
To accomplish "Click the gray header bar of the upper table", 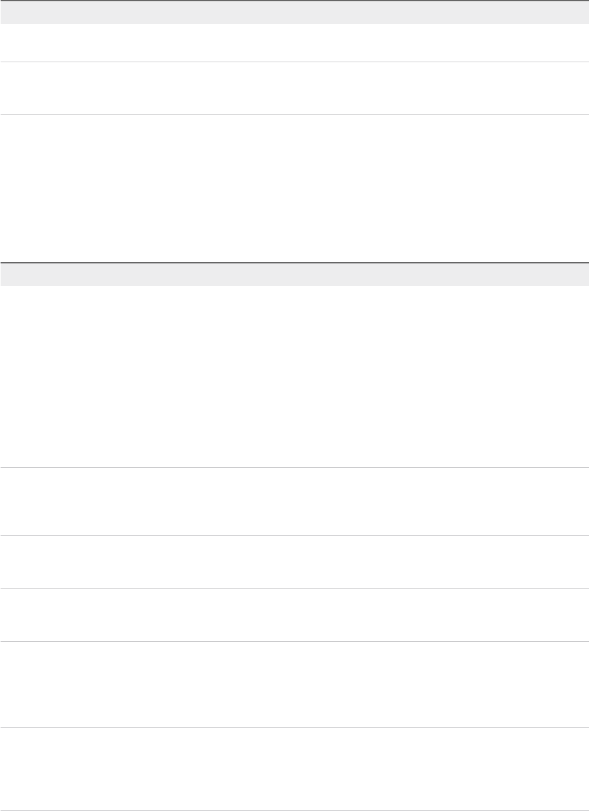I will [294, 12].
